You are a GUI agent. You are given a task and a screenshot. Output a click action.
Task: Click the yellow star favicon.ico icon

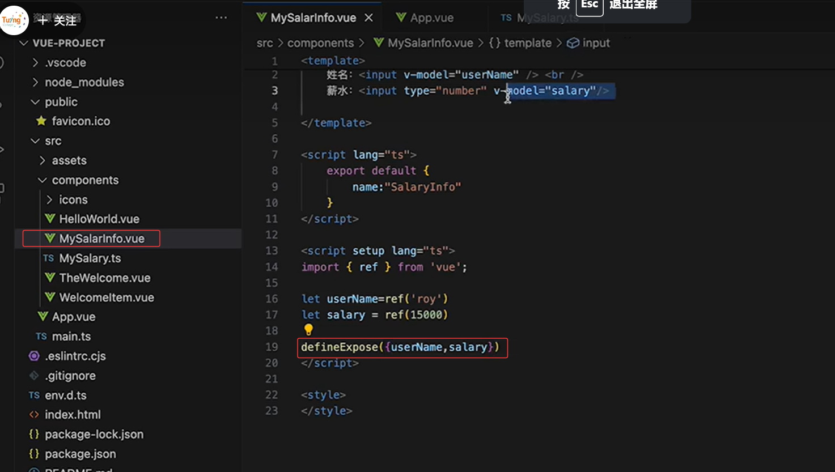coord(41,121)
